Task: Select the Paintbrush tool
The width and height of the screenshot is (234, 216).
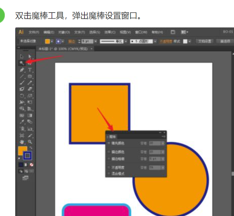Action: pyautogui.click(x=22, y=82)
